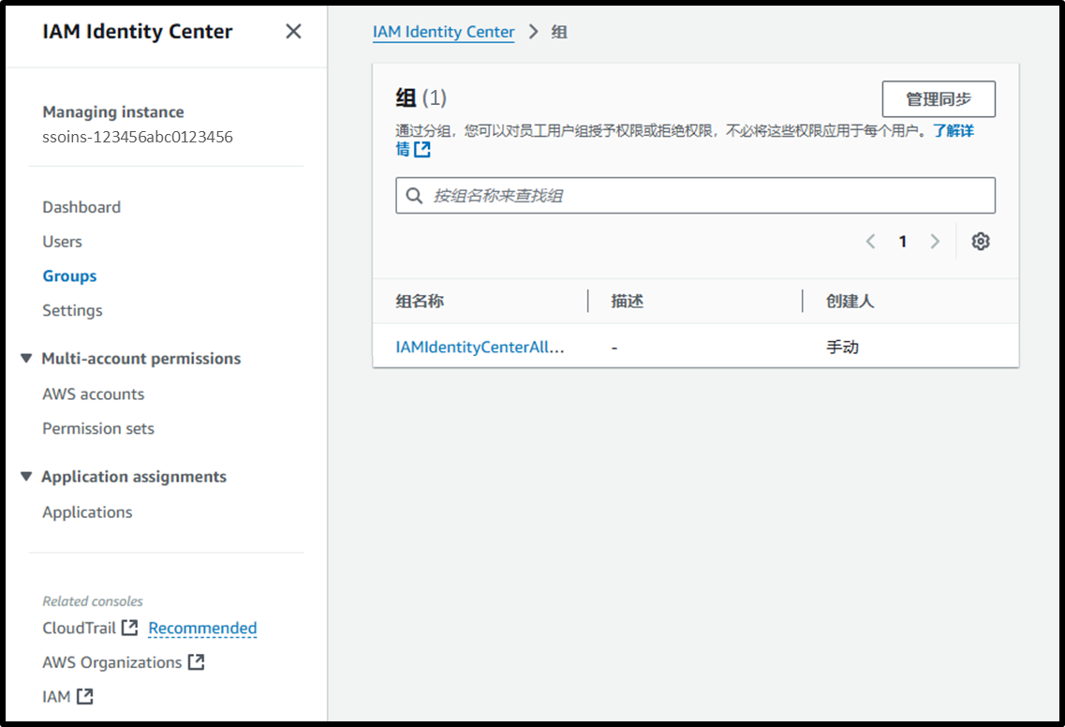The width and height of the screenshot is (1065, 727).
Task: Go to next page of groups
Action: 935,241
